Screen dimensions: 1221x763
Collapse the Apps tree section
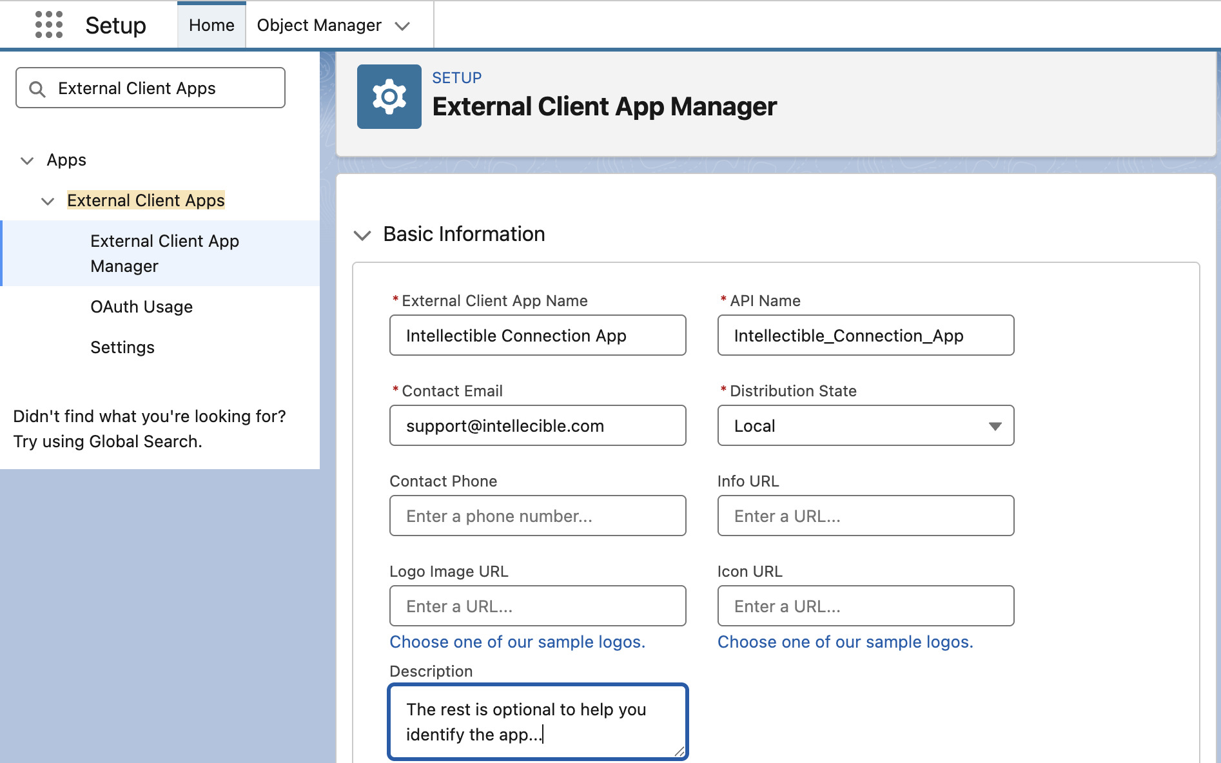click(27, 160)
